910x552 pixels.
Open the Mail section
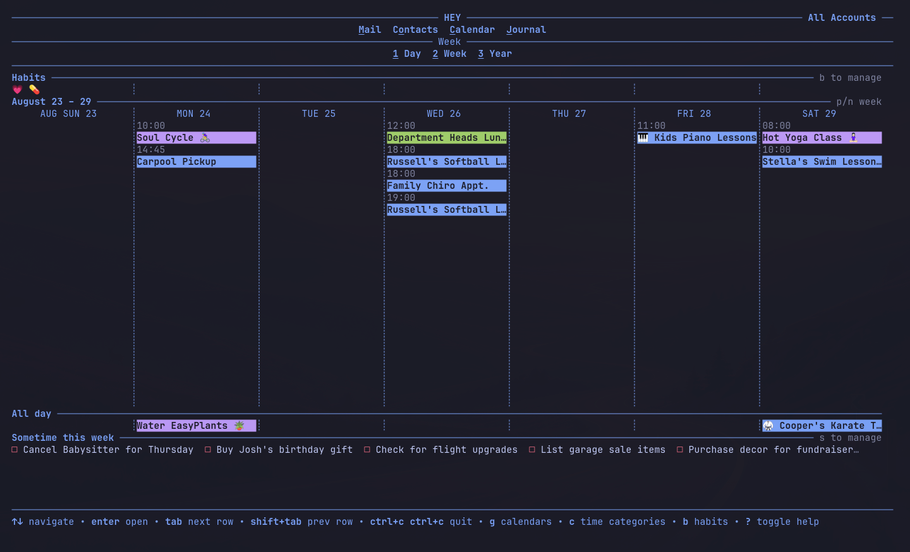click(370, 30)
